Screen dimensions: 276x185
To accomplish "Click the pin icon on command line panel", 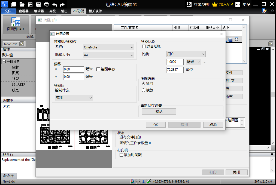I will point(272,155).
